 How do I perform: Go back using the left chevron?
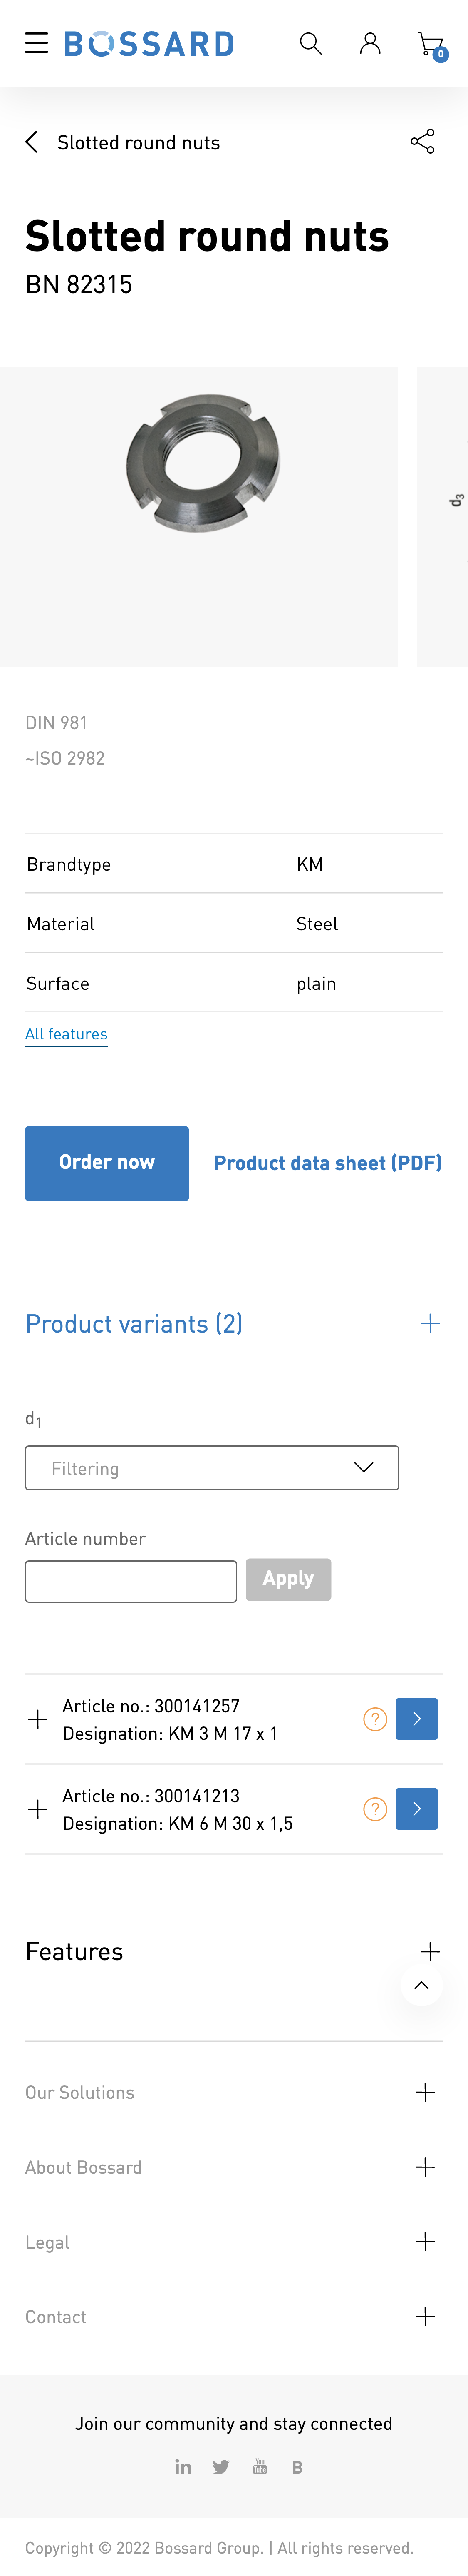[x=32, y=142]
